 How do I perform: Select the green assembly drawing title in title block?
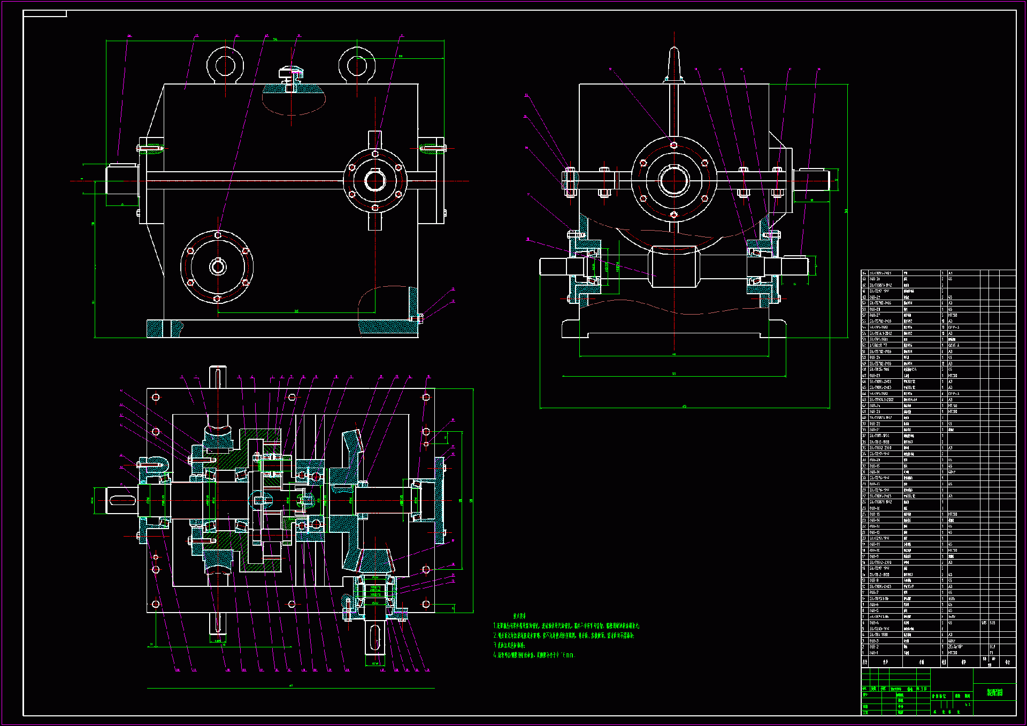[994, 692]
